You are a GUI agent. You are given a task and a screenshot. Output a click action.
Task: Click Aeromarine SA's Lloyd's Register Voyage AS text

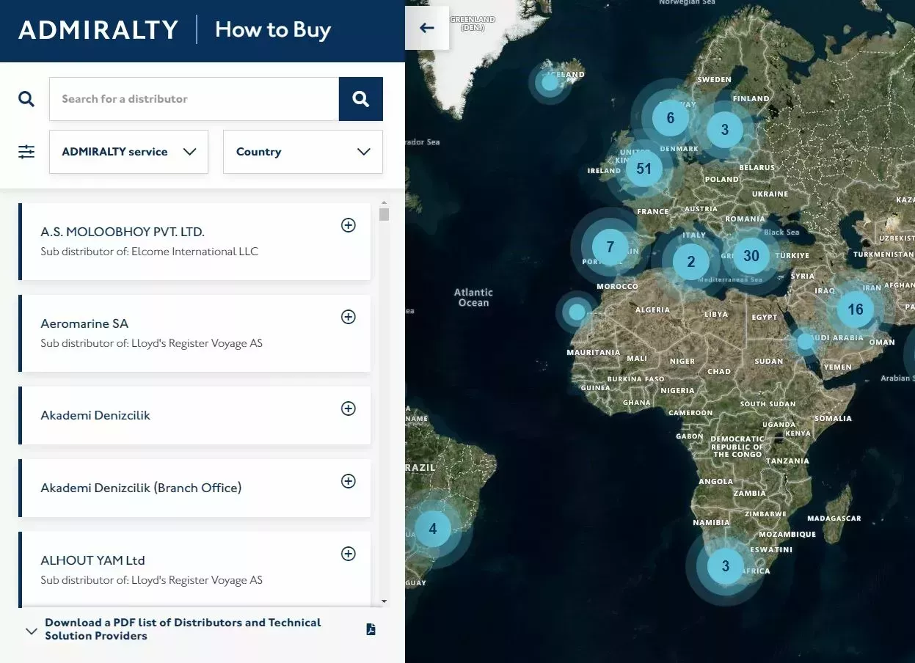[150, 343]
